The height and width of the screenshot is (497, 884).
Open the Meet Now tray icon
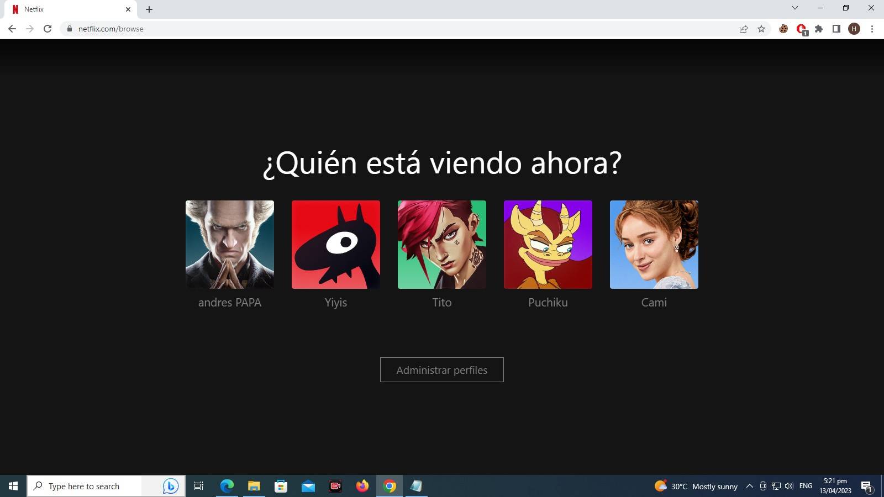(763, 486)
